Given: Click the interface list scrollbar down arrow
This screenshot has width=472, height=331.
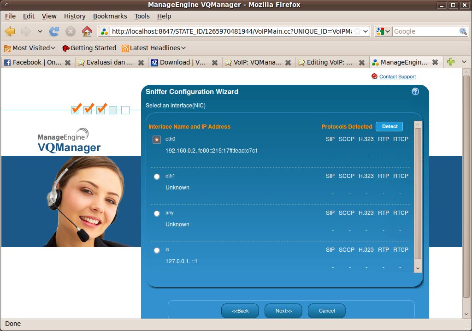Looking at the screenshot, I should 418,268.
